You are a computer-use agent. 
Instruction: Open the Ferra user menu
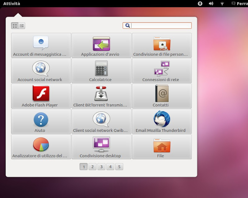click(240, 3)
